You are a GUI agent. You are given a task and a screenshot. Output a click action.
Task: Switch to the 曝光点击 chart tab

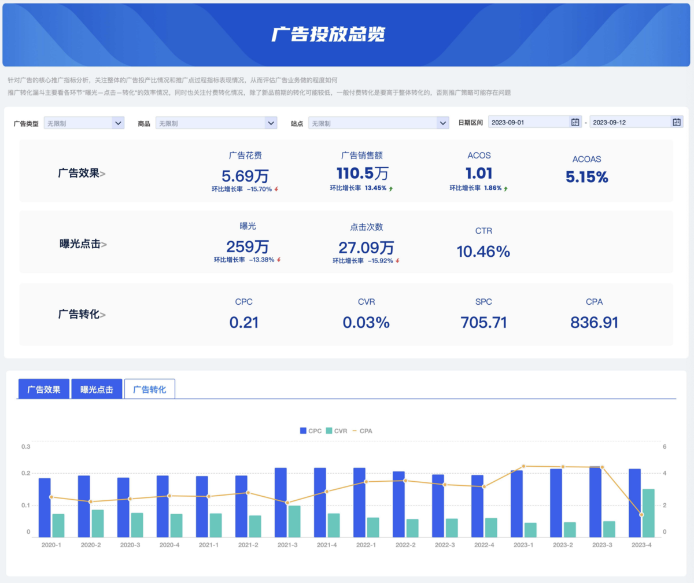click(x=97, y=389)
